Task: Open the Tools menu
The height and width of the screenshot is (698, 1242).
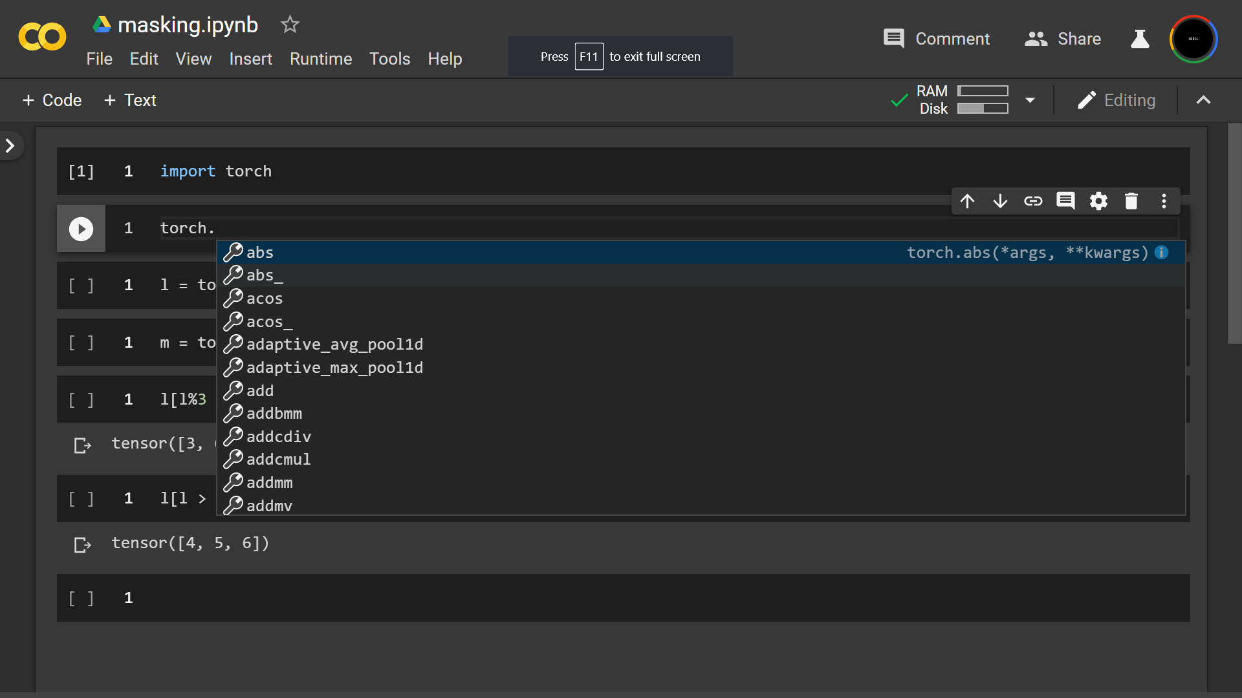Action: (389, 59)
